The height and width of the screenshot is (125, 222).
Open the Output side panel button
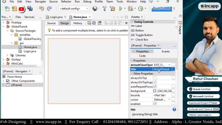[180, 28]
